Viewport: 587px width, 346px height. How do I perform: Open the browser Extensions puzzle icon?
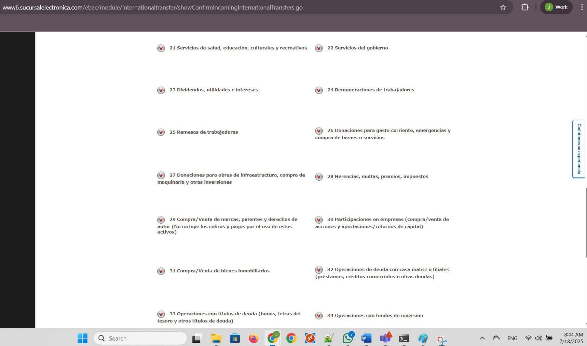point(525,7)
